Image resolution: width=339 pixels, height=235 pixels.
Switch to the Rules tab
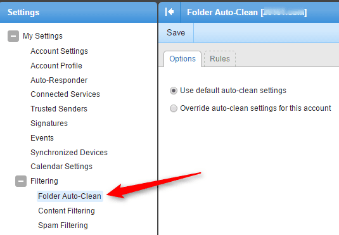(x=220, y=59)
